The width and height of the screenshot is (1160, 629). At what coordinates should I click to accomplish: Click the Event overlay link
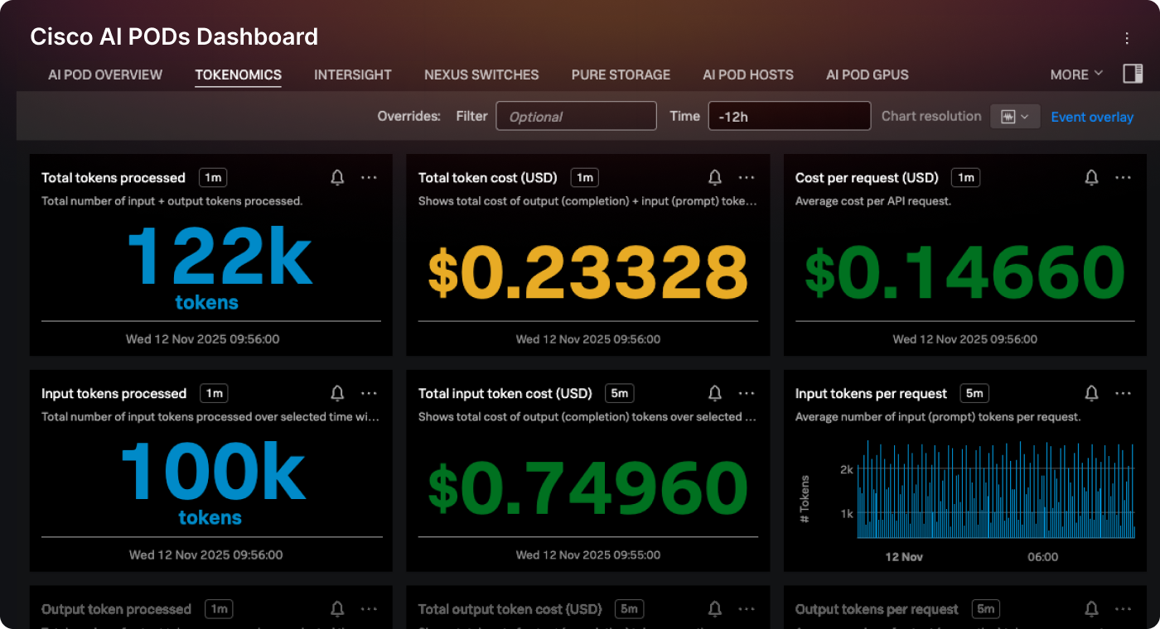coord(1092,117)
